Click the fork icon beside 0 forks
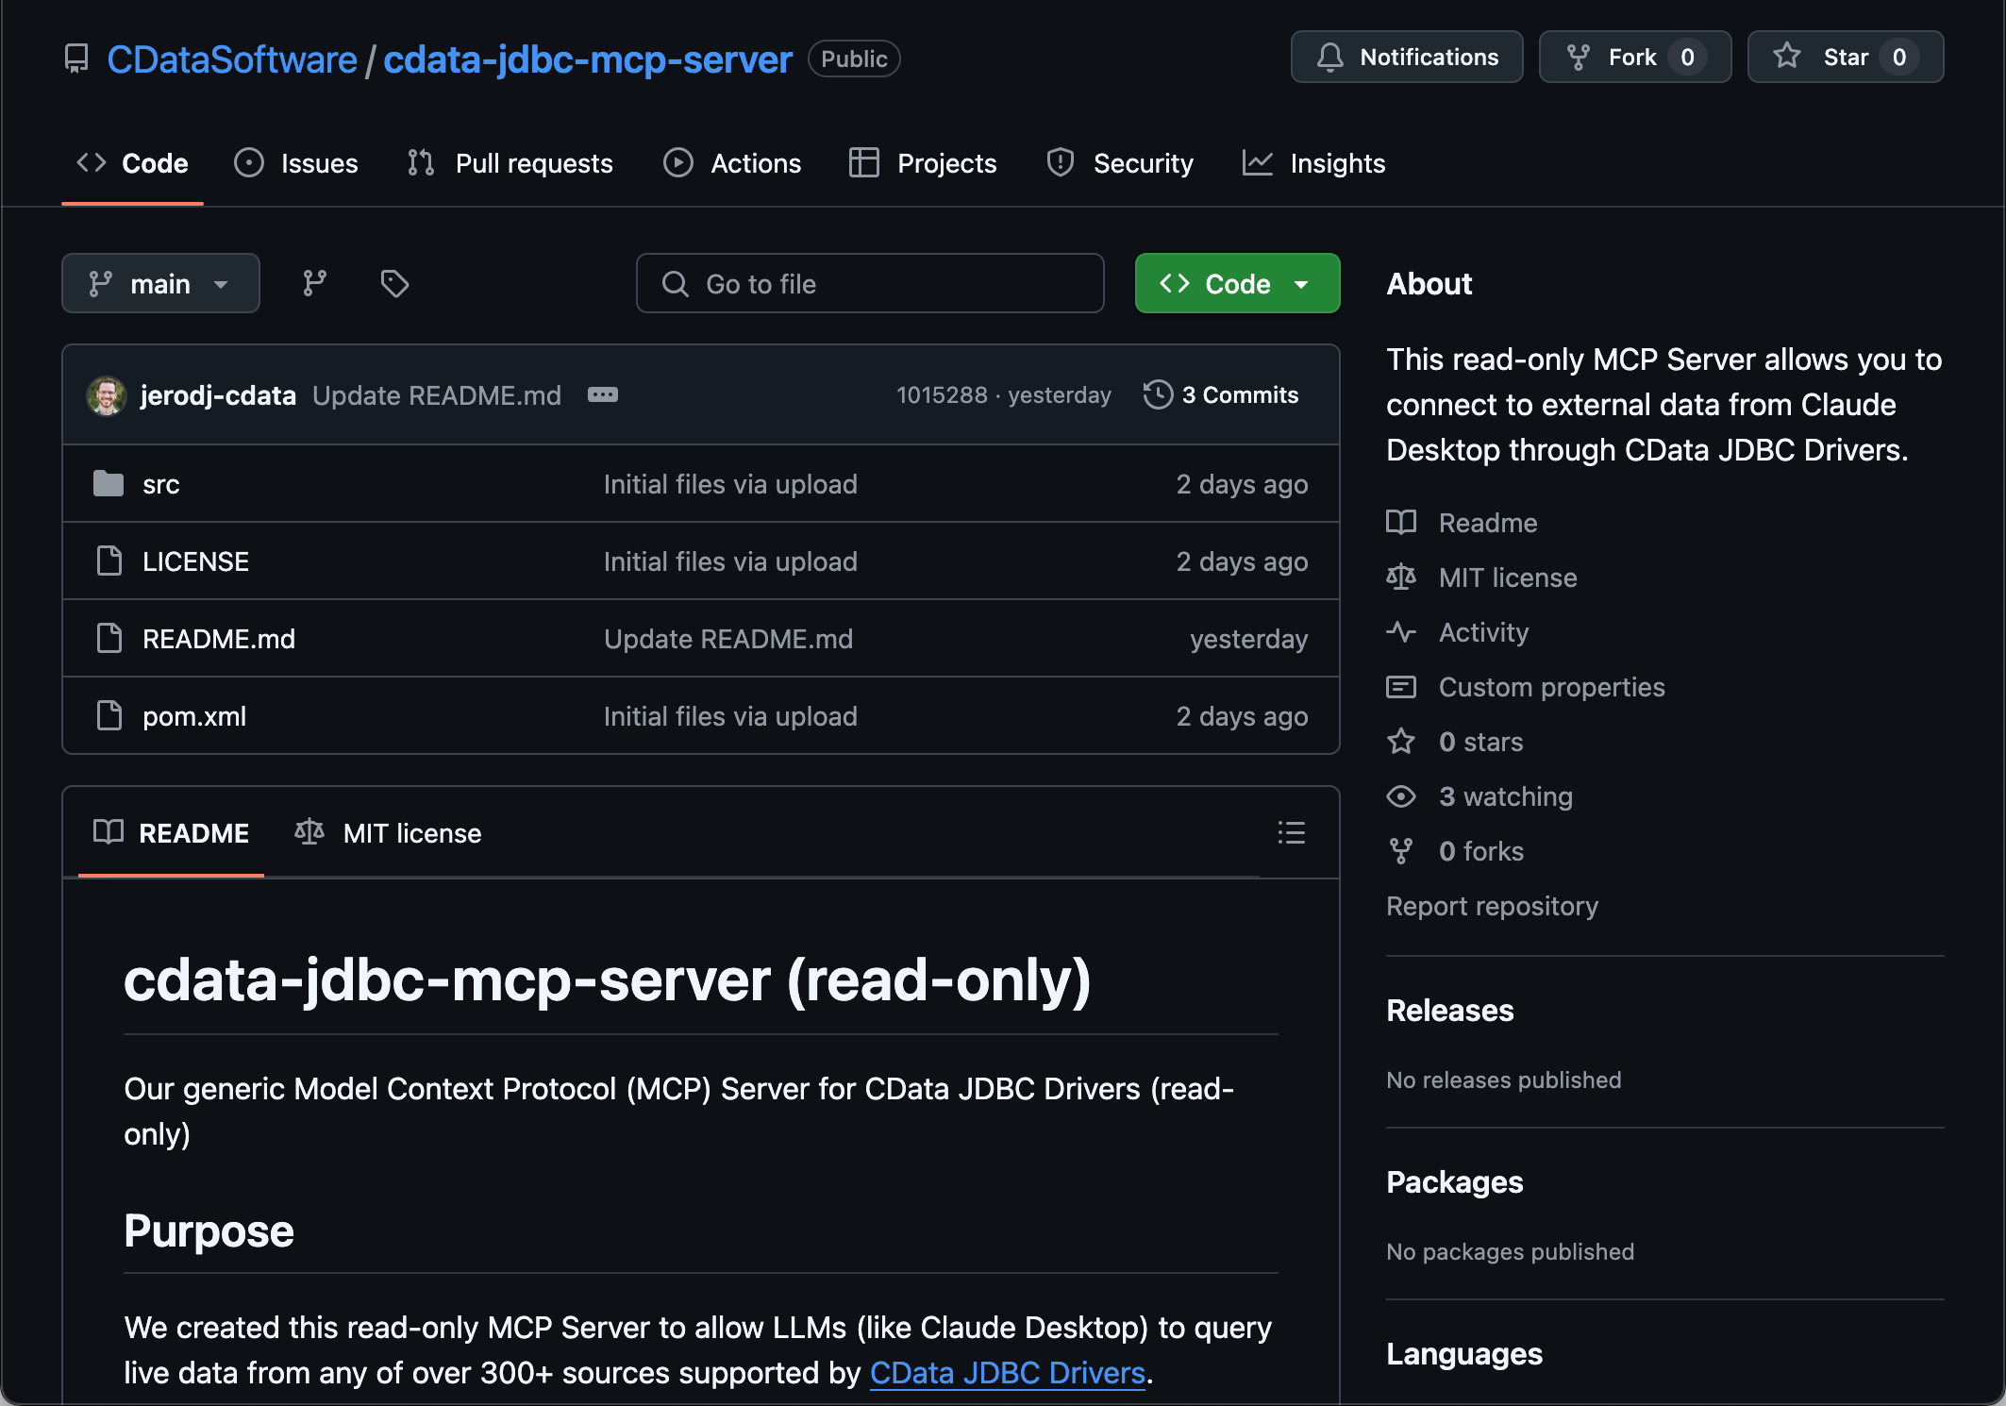The image size is (2006, 1406). point(1401,851)
